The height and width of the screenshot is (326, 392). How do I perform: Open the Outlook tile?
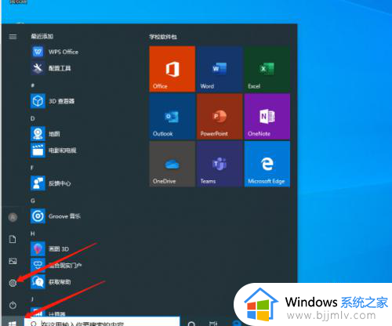click(x=172, y=117)
